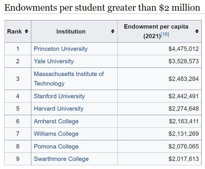Open the Harvard University link
The width and height of the screenshot is (205, 169).
59,109
